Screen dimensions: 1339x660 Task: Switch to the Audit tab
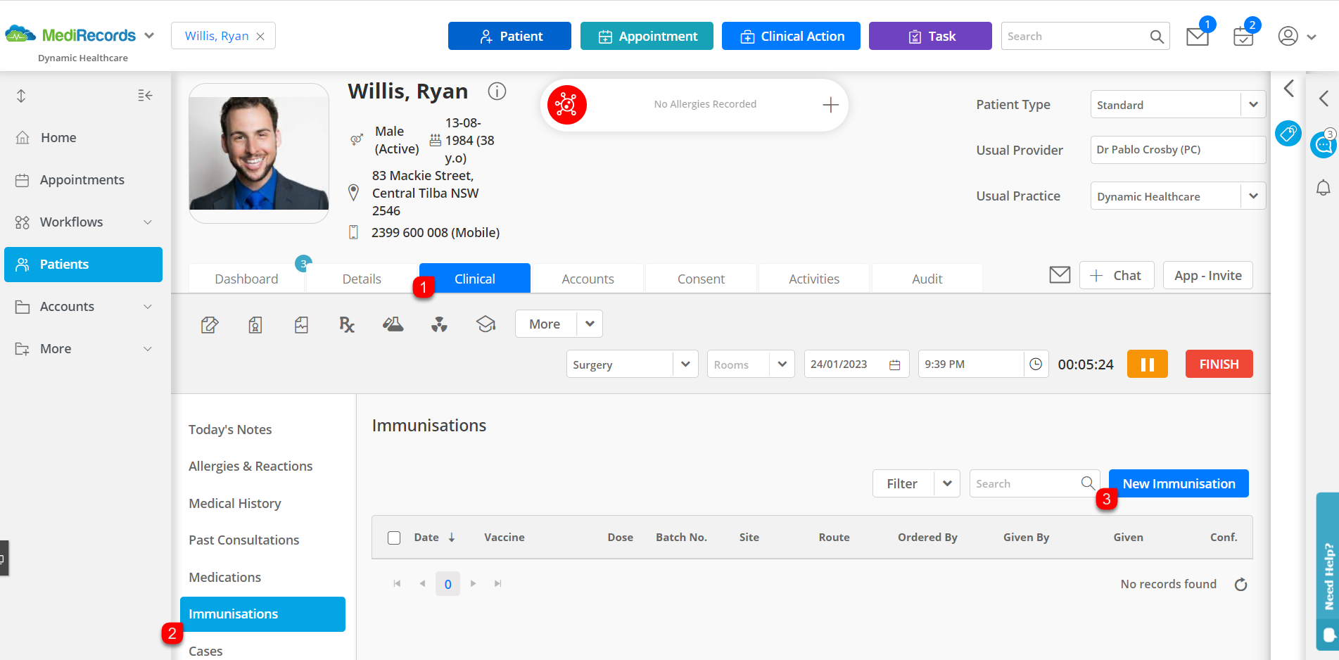coord(927,279)
